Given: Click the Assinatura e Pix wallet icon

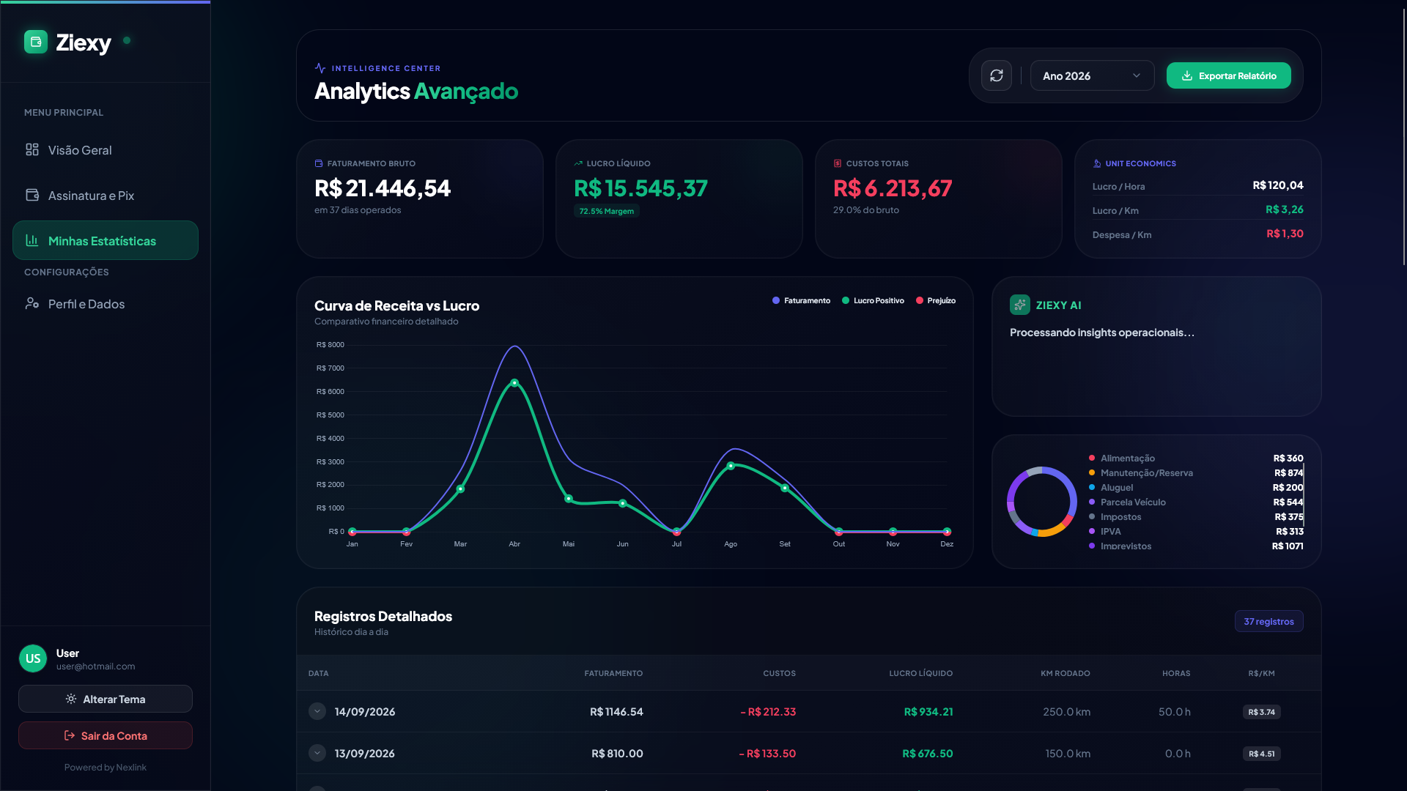Looking at the screenshot, I should coord(32,195).
